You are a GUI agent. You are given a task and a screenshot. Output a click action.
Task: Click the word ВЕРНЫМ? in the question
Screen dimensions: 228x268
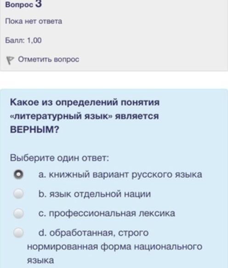34,130
